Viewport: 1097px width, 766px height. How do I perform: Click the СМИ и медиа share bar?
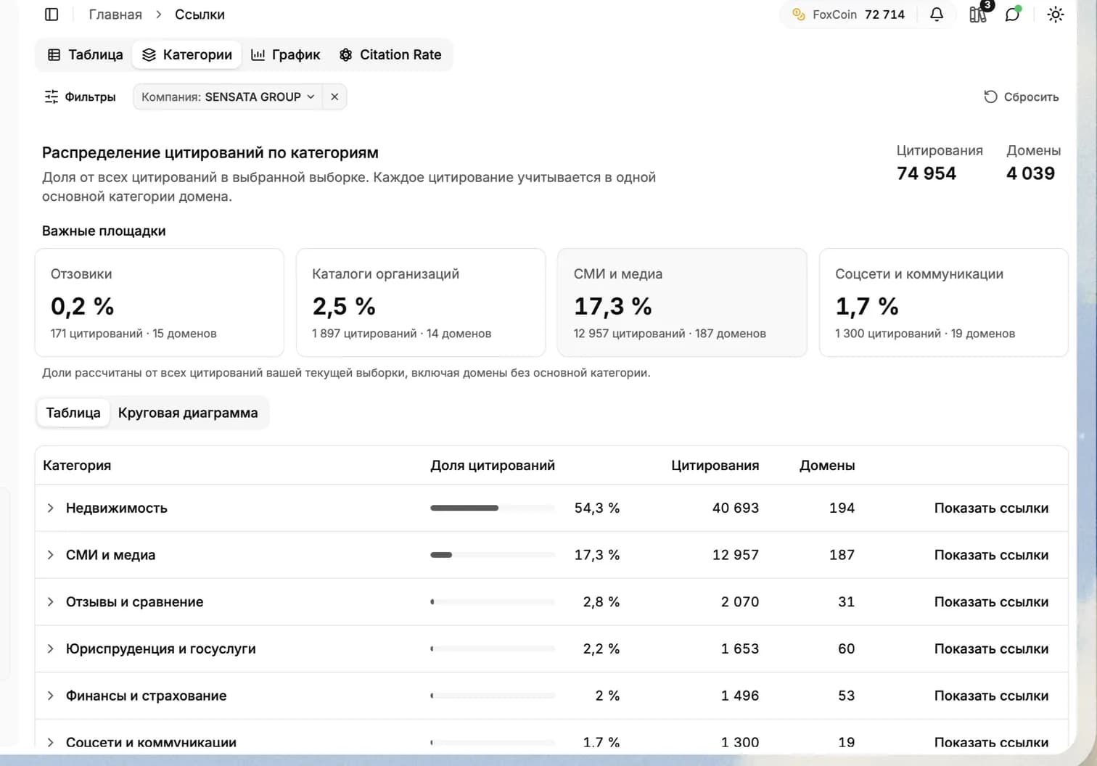(x=493, y=555)
